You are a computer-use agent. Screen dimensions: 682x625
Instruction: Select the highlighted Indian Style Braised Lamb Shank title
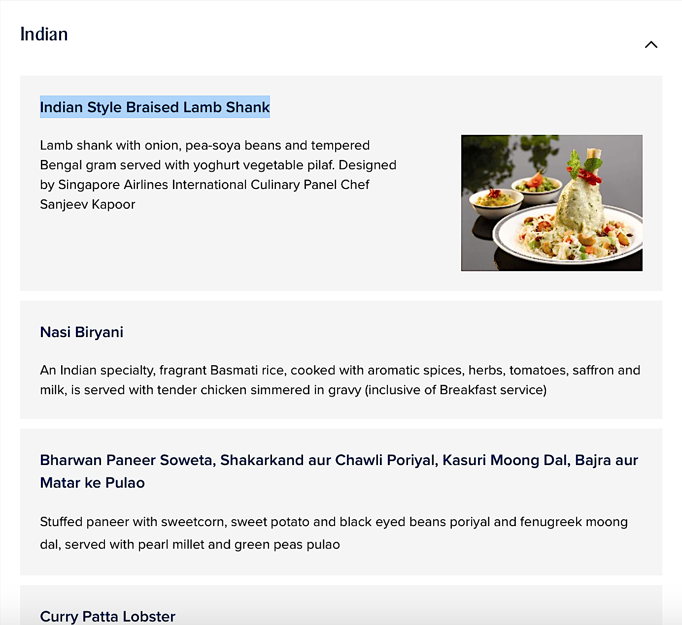pos(155,107)
